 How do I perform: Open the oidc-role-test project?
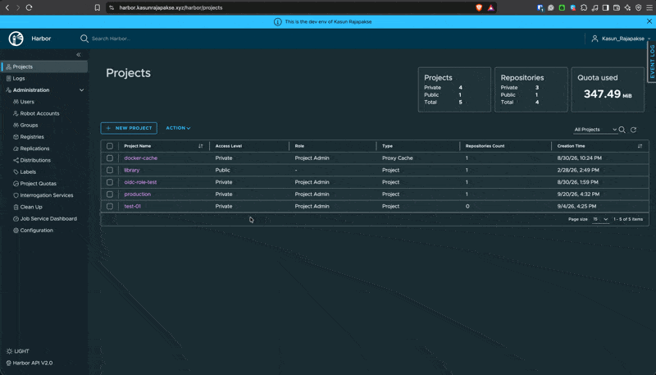[140, 182]
